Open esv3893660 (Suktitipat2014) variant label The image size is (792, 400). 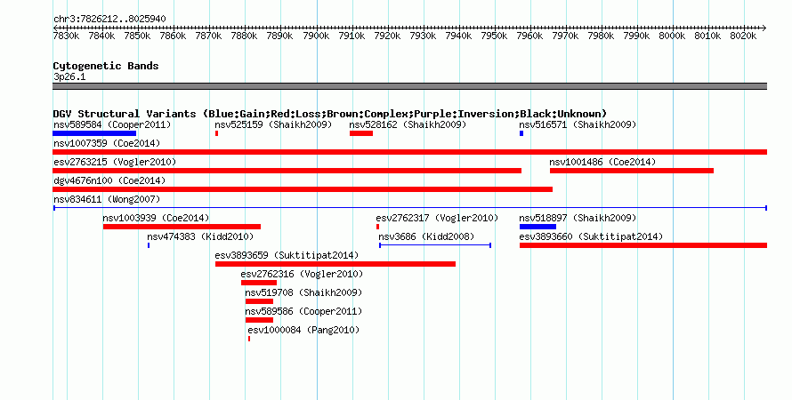[591, 236]
